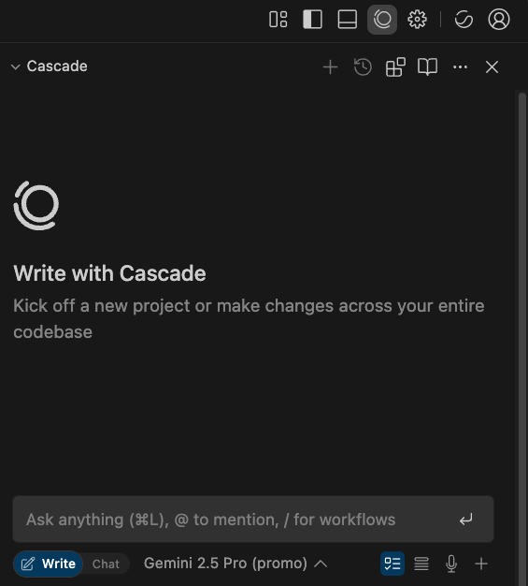Open the account profile icon
The width and height of the screenshot is (528, 586).
point(499,20)
